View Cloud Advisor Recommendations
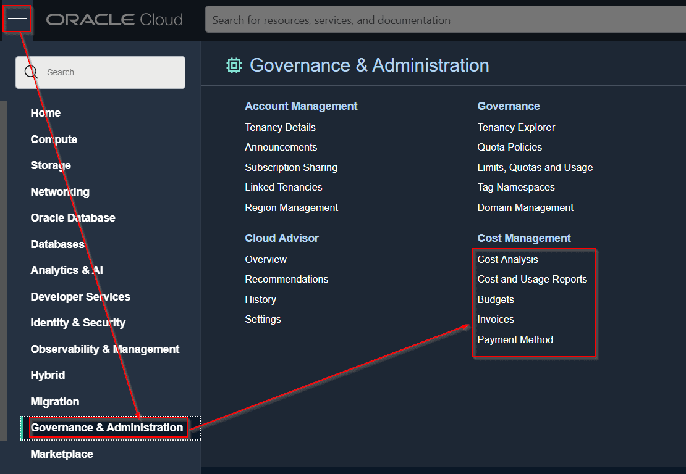Screen dimensions: 686x474 tap(286, 280)
